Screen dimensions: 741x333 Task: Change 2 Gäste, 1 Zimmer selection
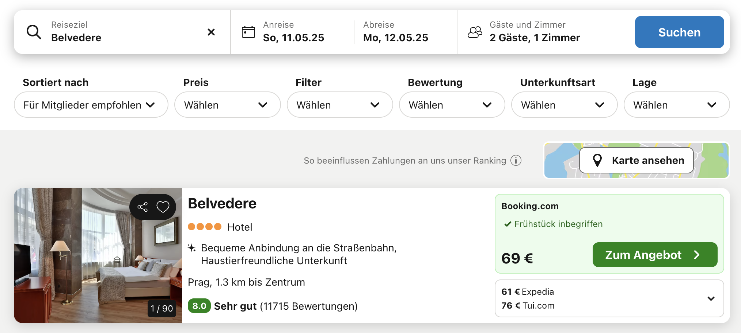pos(535,38)
